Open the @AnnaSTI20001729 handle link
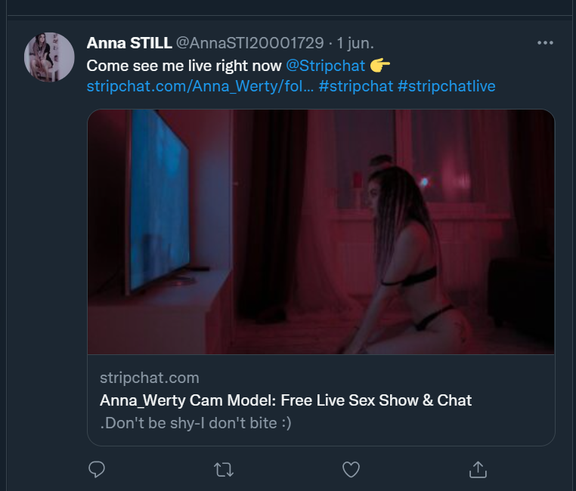This screenshot has height=491, width=576. click(x=250, y=42)
